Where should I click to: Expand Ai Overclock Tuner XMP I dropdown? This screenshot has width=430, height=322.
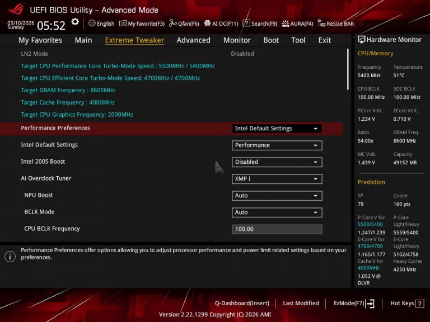pyautogui.click(x=277, y=179)
